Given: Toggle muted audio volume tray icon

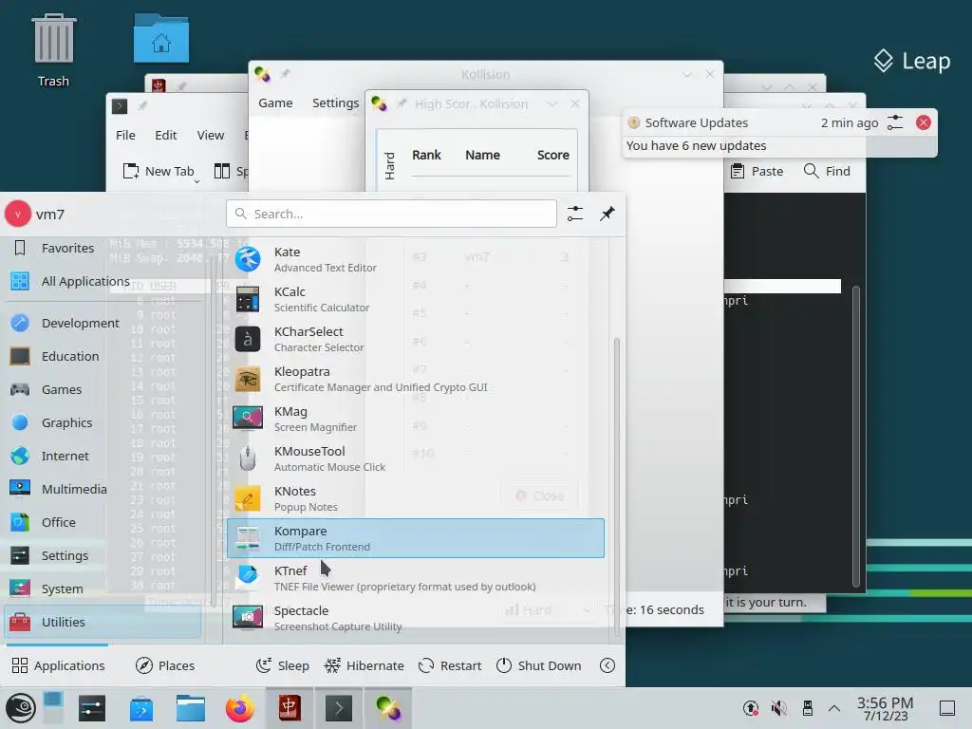Looking at the screenshot, I should 778,708.
